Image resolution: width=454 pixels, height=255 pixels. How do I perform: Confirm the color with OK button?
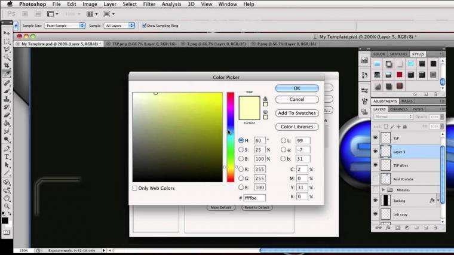(297, 88)
